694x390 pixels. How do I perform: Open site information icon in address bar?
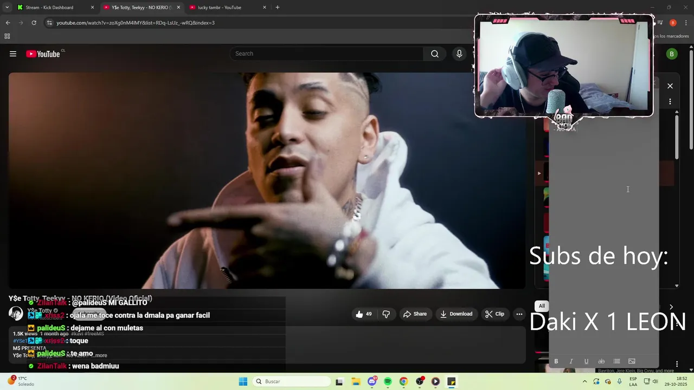click(49, 23)
